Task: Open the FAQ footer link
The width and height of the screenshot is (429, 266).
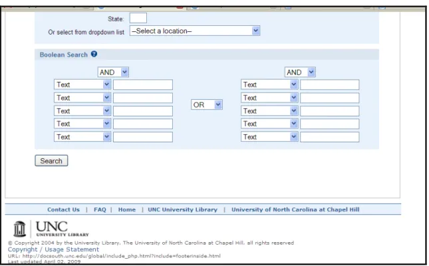Action: pyautogui.click(x=100, y=209)
